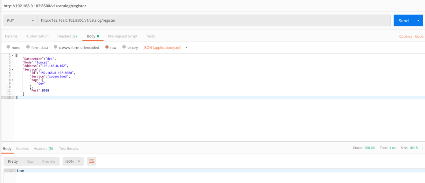Image resolution: width=425 pixels, height=183 pixels.
Task: Open the PUT method dropdown
Action: coord(21,20)
